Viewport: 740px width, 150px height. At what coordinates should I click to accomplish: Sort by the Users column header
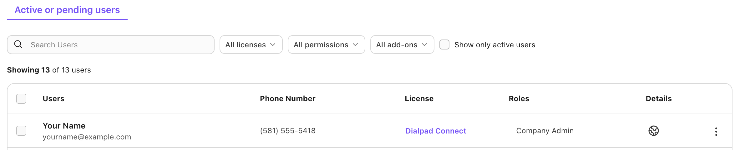pyautogui.click(x=53, y=99)
